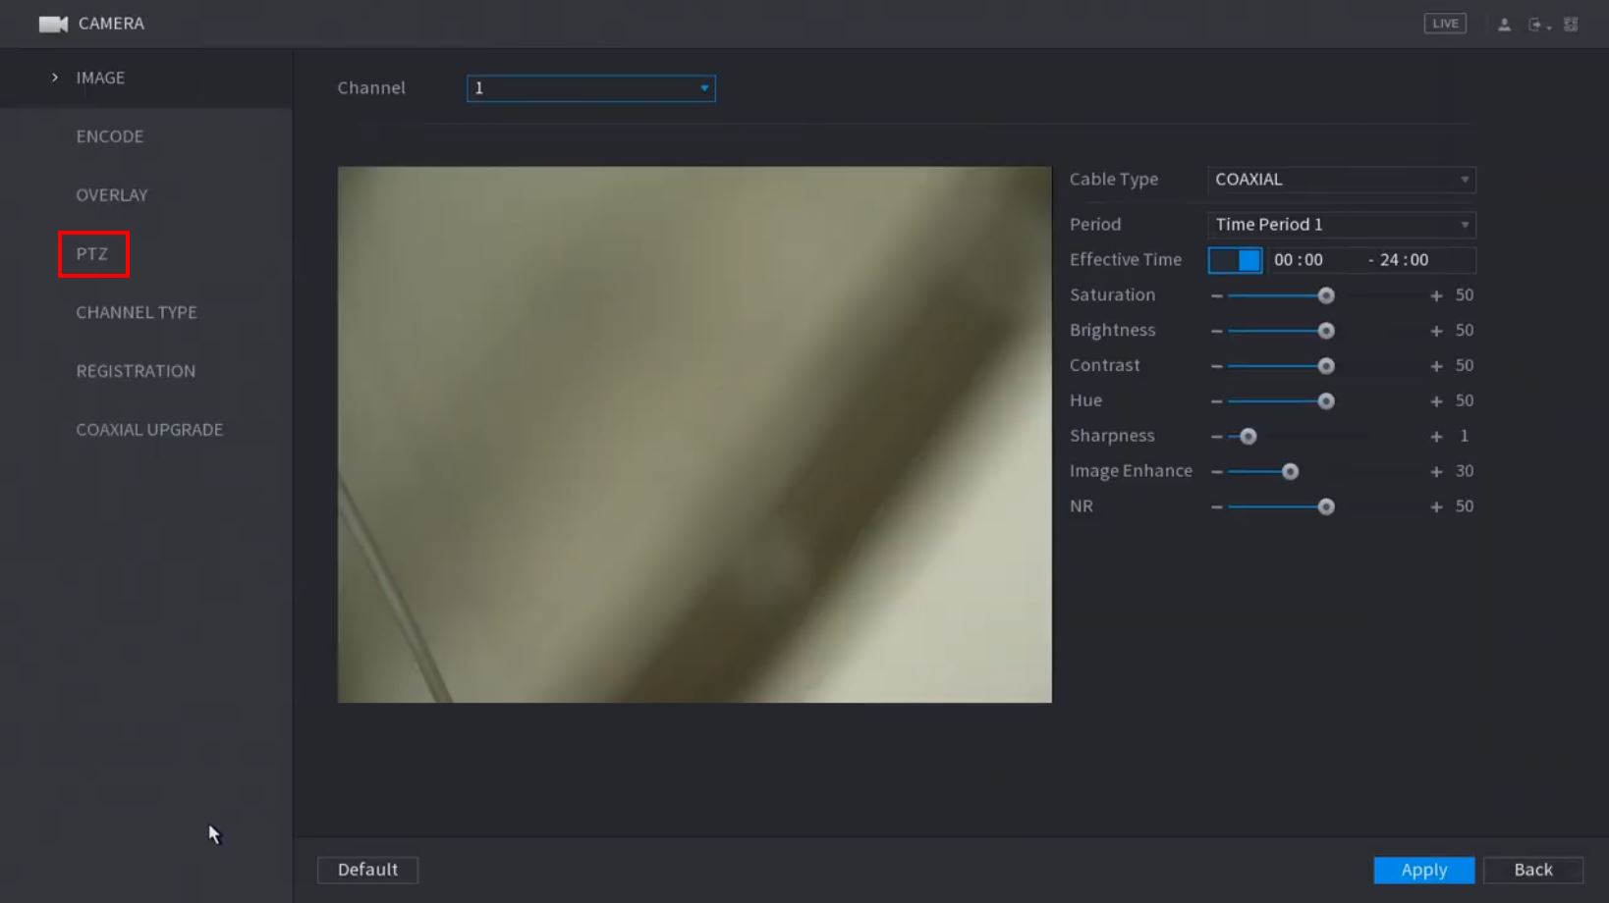
Task: Open the Channel dropdown
Action: tap(590, 88)
